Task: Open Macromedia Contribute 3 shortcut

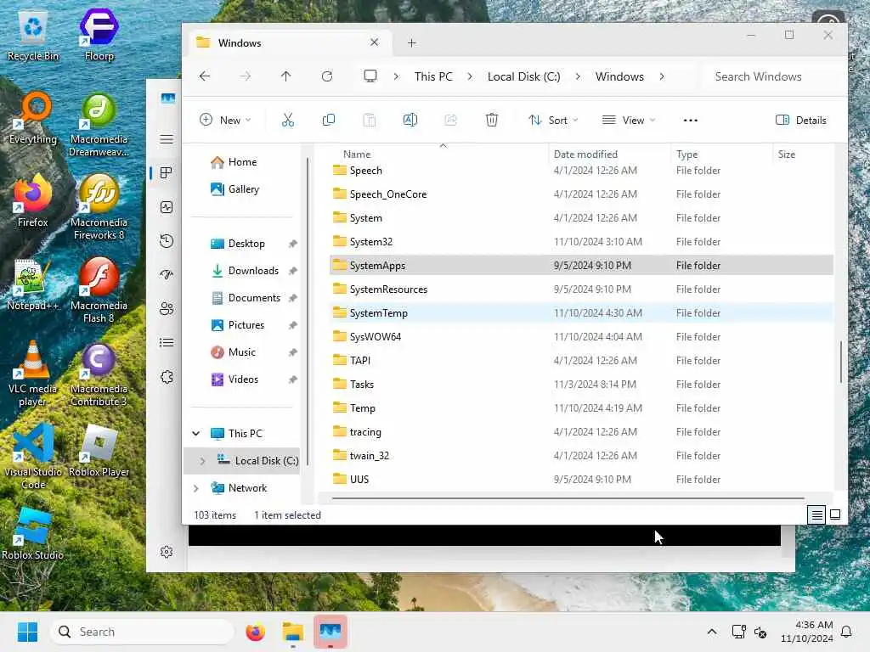Action: click(x=99, y=374)
